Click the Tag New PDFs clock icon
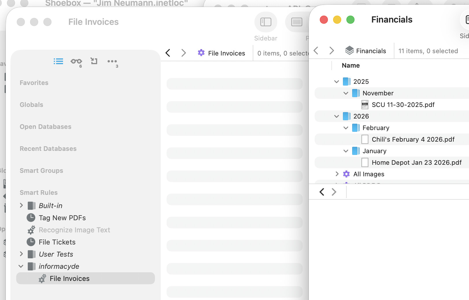 click(x=31, y=218)
